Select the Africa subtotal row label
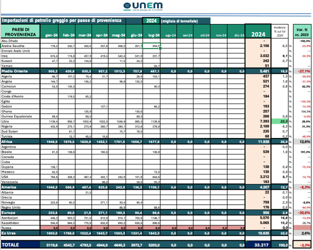Screen dimensions: 313x250 pyautogui.click(x=8, y=141)
